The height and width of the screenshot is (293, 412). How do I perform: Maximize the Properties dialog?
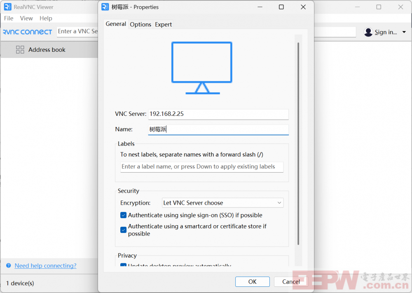click(x=281, y=7)
